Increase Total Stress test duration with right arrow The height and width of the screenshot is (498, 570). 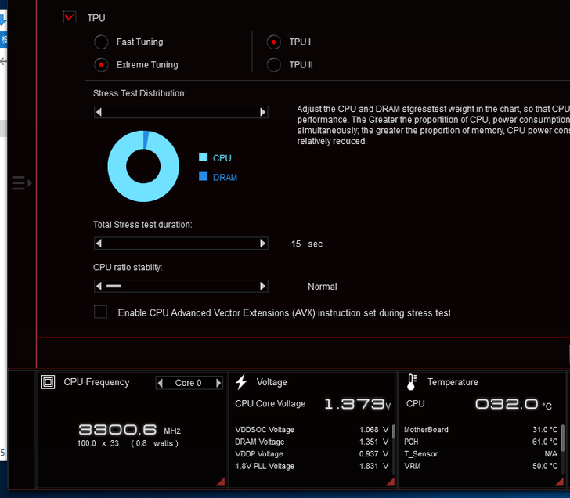tap(262, 244)
